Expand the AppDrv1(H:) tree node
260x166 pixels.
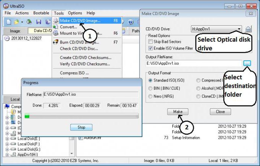(x=7, y=154)
